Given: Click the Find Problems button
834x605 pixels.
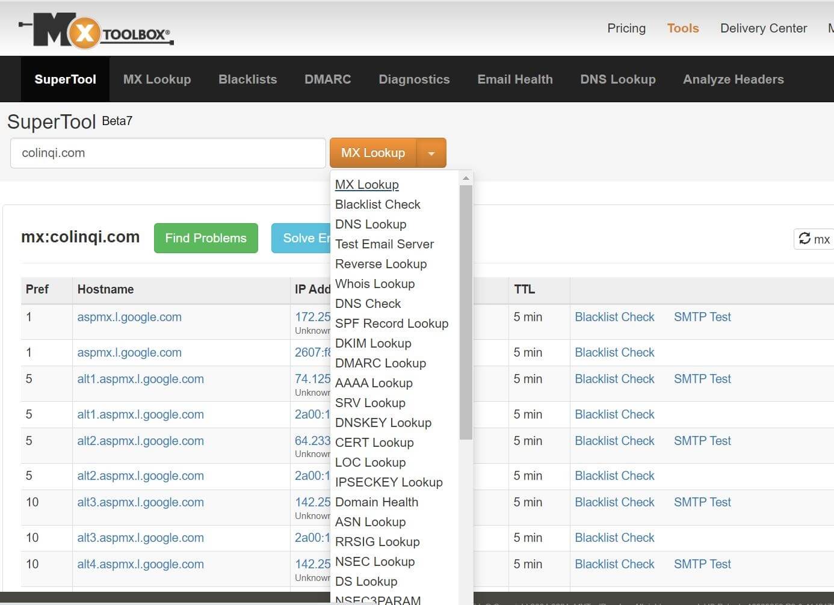Looking at the screenshot, I should [x=206, y=238].
